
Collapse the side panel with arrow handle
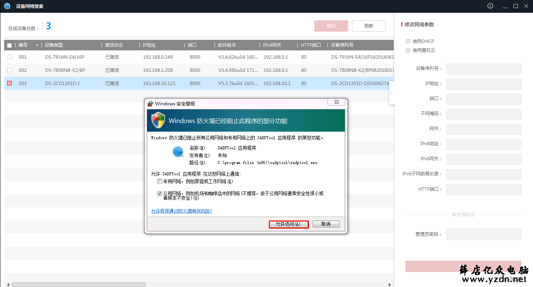pyautogui.click(x=391, y=93)
